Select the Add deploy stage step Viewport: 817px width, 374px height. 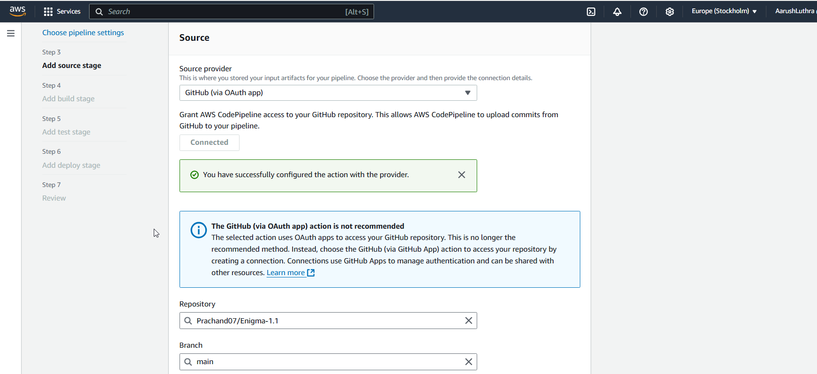click(71, 165)
